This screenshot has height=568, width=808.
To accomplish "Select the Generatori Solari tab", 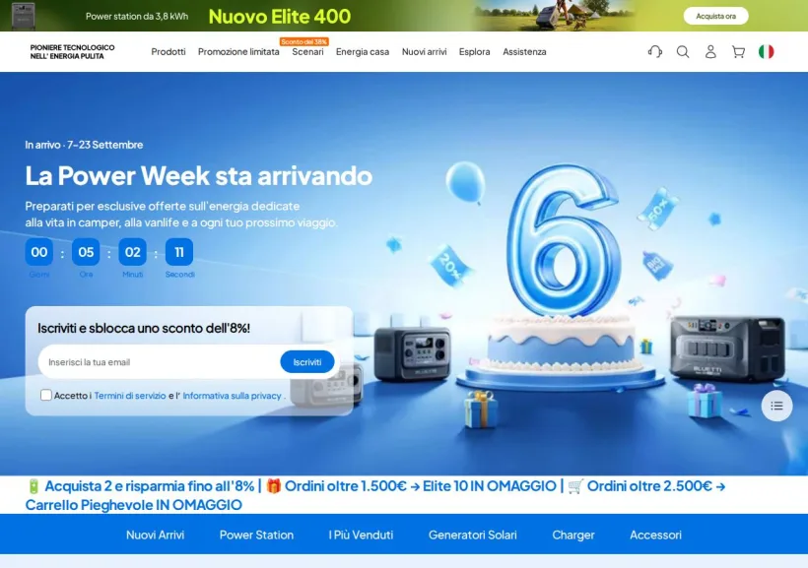I will pyautogui.click(x=473, y=535).
